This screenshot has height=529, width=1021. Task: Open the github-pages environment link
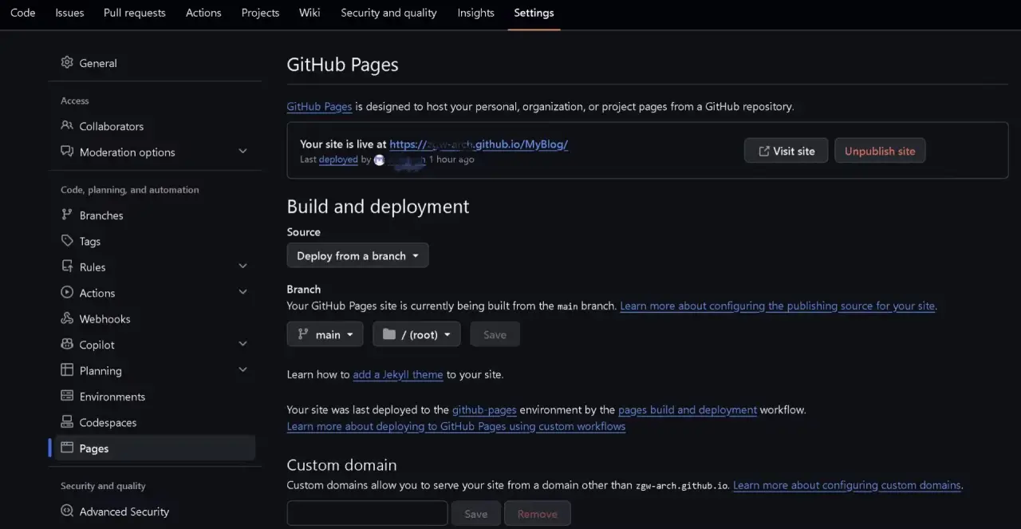coord(484,410)
